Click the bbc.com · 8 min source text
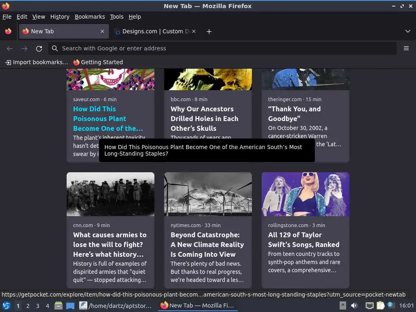This screenshot has width=416, height=312. (189, 99)
